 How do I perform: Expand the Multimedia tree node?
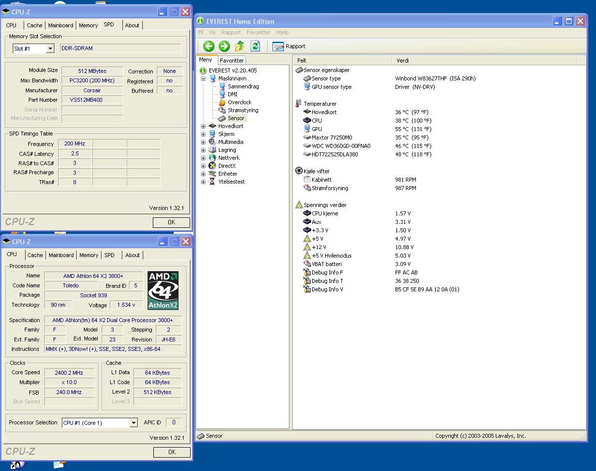click(x=203, y=142)
